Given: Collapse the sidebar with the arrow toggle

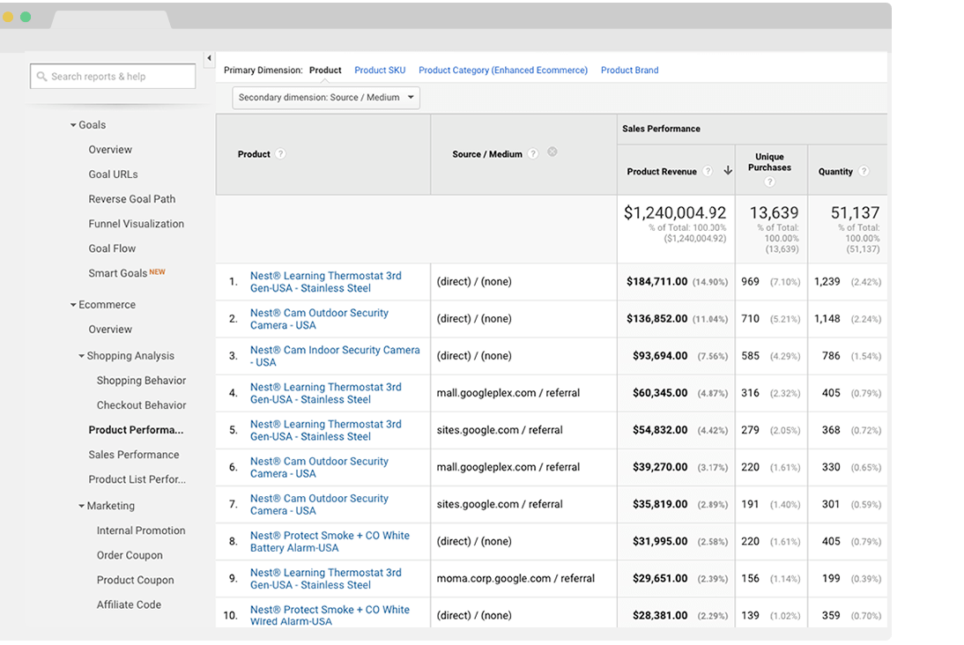Looking at the screenshot, I should (209, 59).
